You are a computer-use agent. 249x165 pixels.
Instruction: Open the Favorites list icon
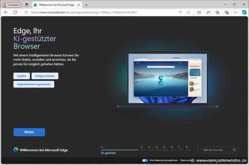click(x=208, y=12)
